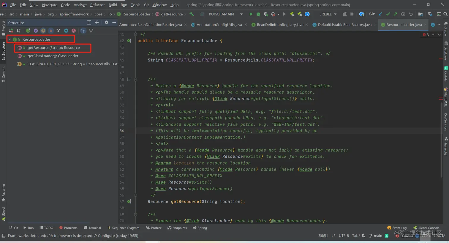
Task: Click the implemented-by gutter icon on getResource line
Action: (129, 201)
